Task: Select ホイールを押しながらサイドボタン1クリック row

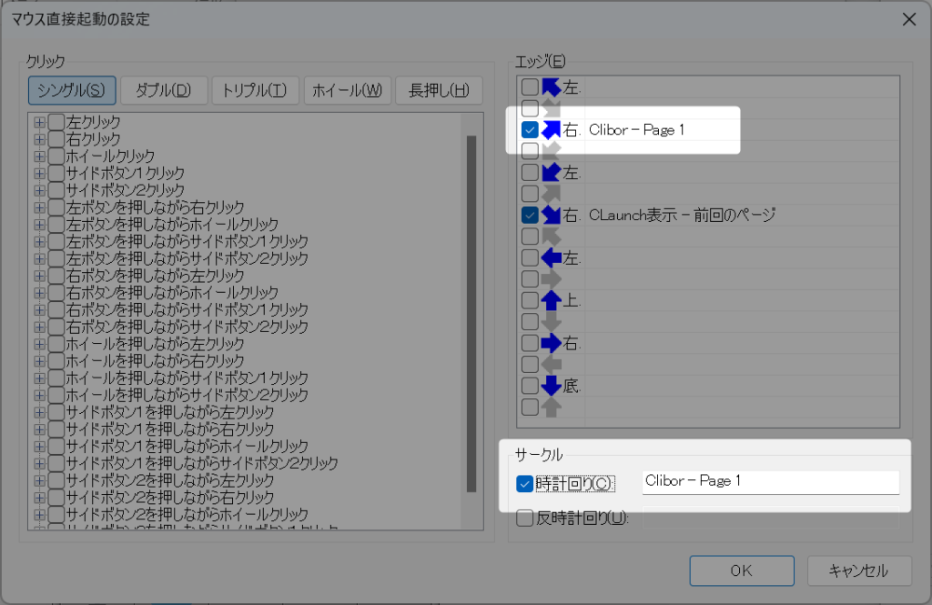Action: tap(187, 378)
